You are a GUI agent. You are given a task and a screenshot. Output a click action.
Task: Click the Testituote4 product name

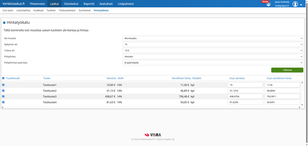coord(50,102)
